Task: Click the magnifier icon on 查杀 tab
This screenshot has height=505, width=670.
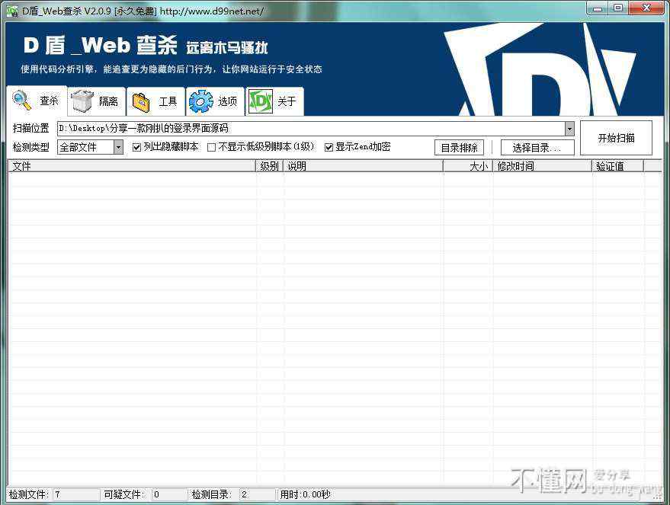Action: click(x=22, y=101)
